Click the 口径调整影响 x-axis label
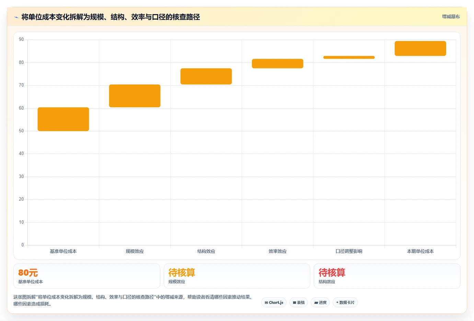Image resolution: width=474 pixels, height=321 pixels. (349, 251)
